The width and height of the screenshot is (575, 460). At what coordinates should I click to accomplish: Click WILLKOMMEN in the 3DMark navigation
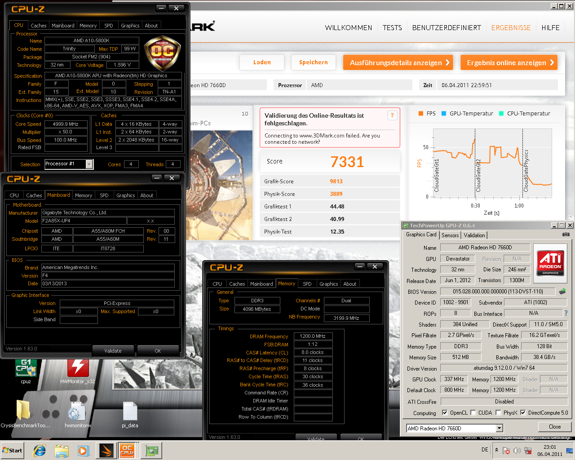coord(349,28)
